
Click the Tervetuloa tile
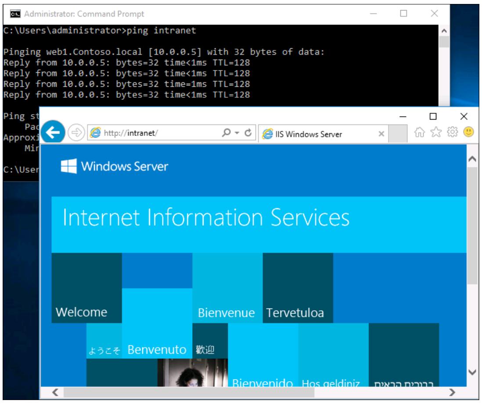click(298, 288)
